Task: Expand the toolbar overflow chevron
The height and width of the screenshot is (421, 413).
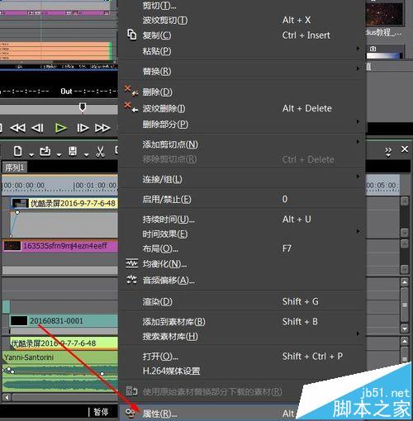Action: (x=388, y=151)
